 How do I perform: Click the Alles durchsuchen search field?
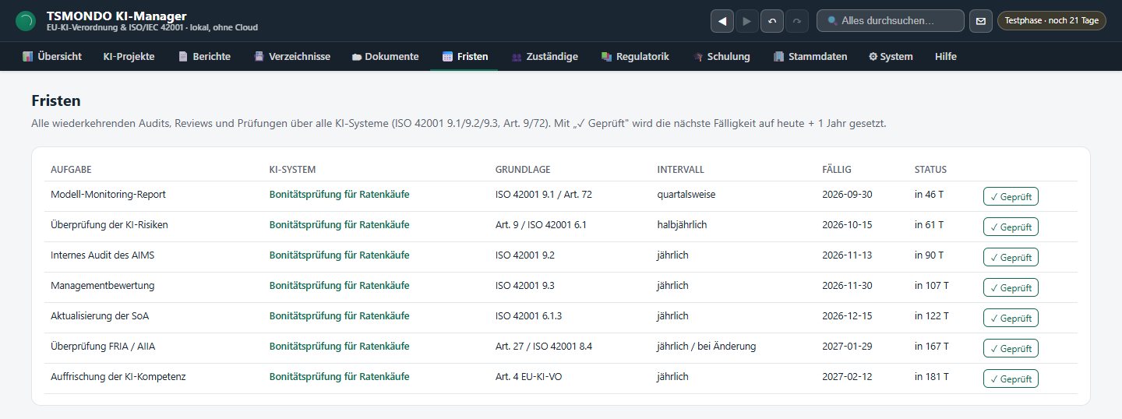pos(890,21)
